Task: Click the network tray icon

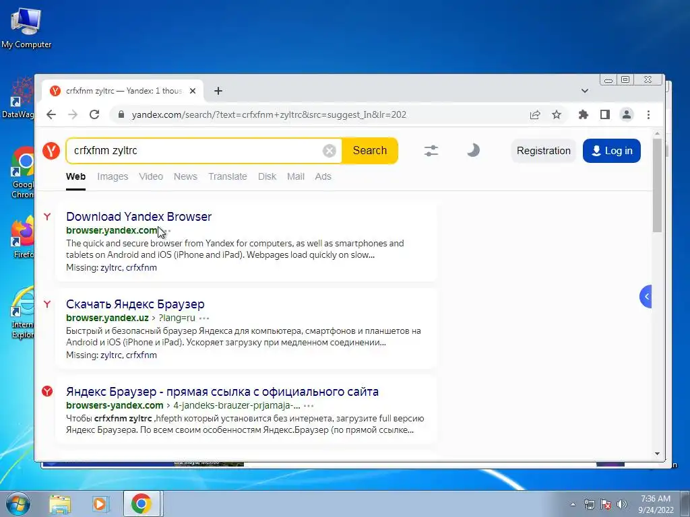Action: click(x=589, y=504)
